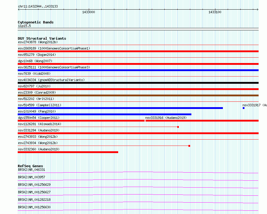
Task: Select variant label dgv1550n54 (Cooper2011)
Action: coord(39,118)
